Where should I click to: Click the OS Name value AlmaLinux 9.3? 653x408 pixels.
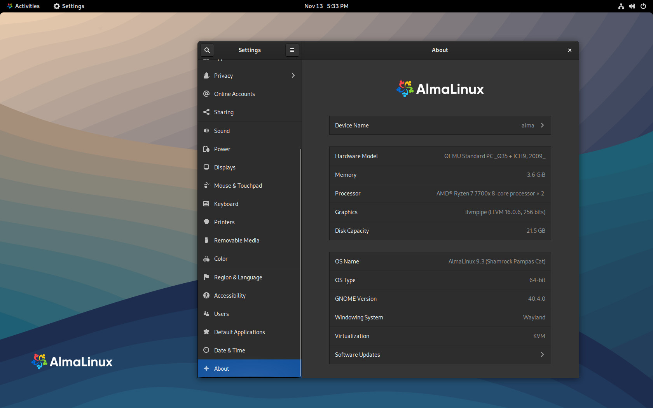[x=497, y=262]
